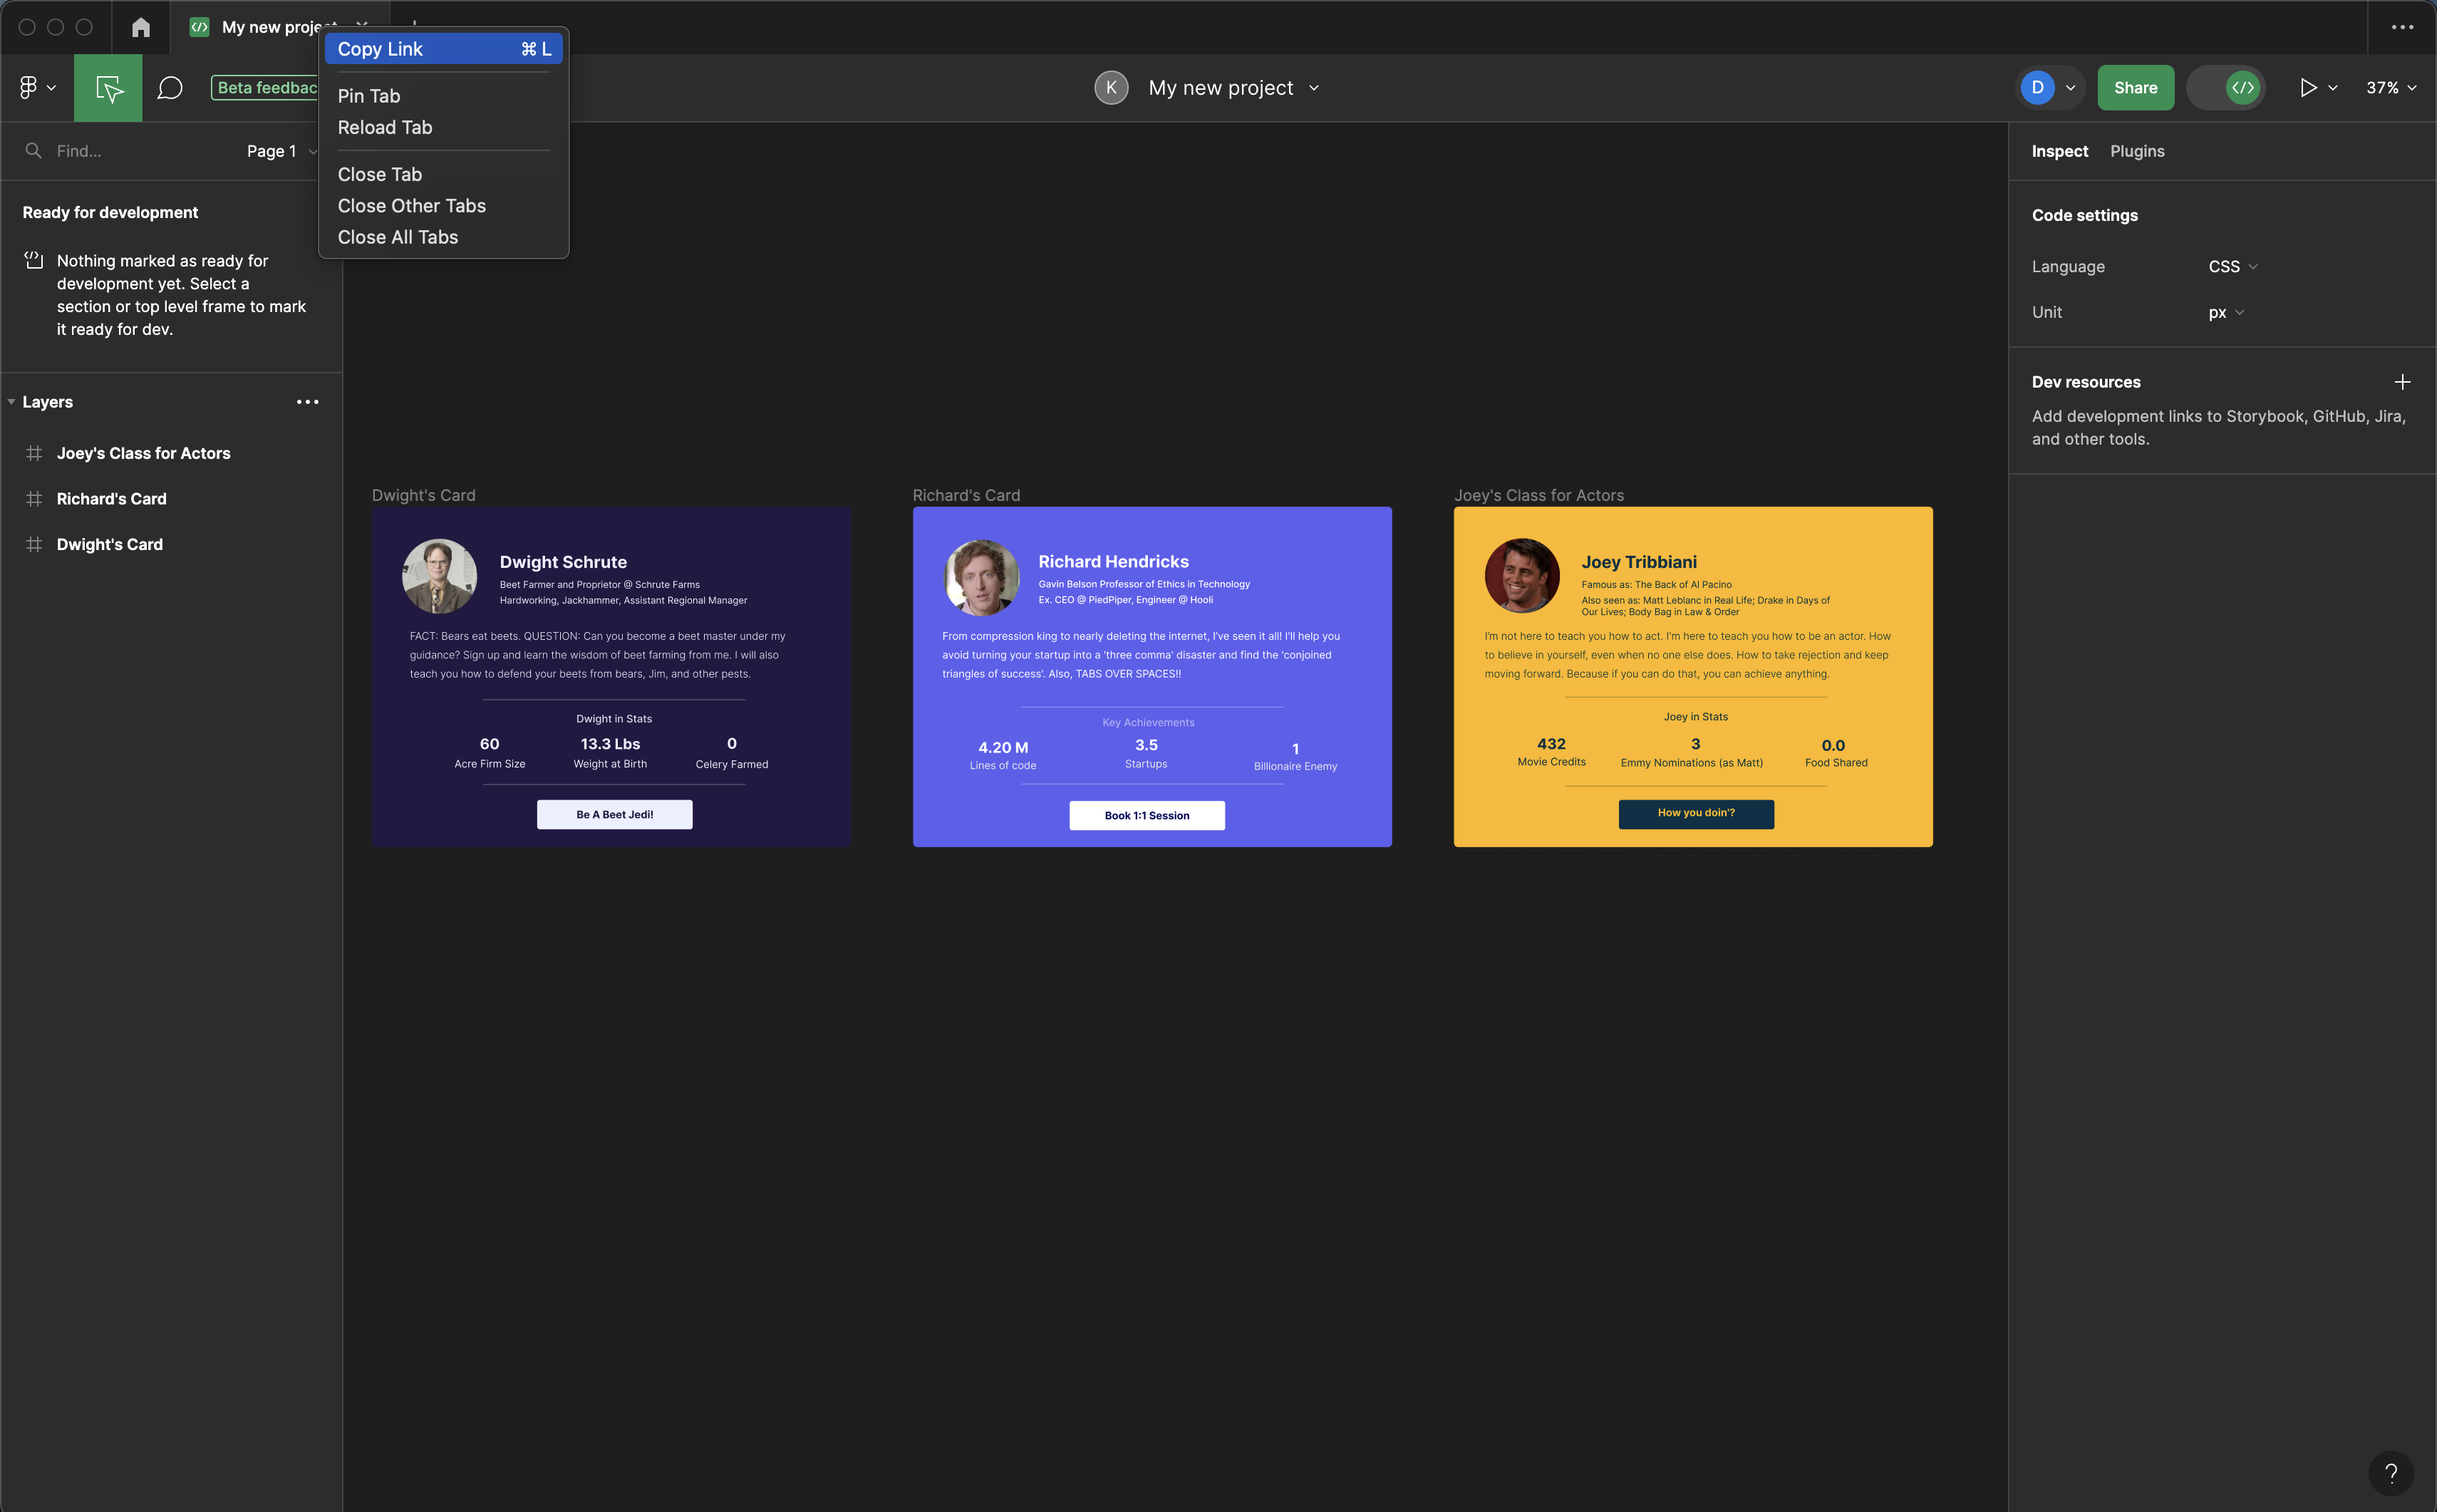Click the Beta feedback button
The width and height of the screenshot is (2437, 1512).
(266, 88)
